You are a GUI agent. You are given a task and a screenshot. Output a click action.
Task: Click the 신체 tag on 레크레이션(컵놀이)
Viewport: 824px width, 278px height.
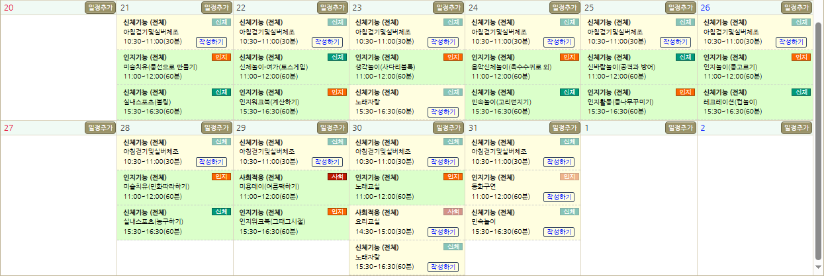801,92
